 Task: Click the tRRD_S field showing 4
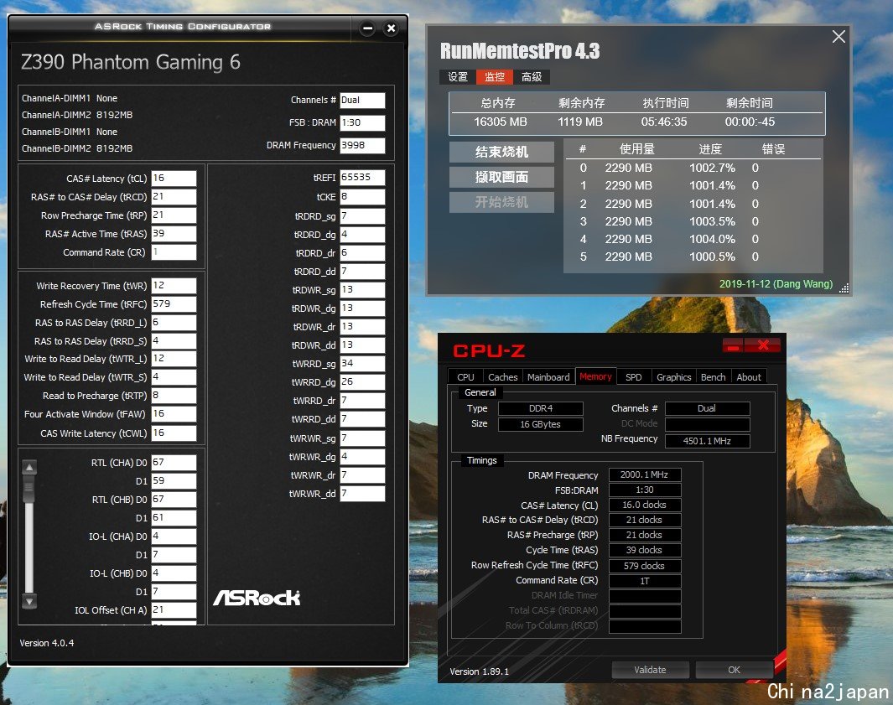pyautogui.click(x=174, y=341)
